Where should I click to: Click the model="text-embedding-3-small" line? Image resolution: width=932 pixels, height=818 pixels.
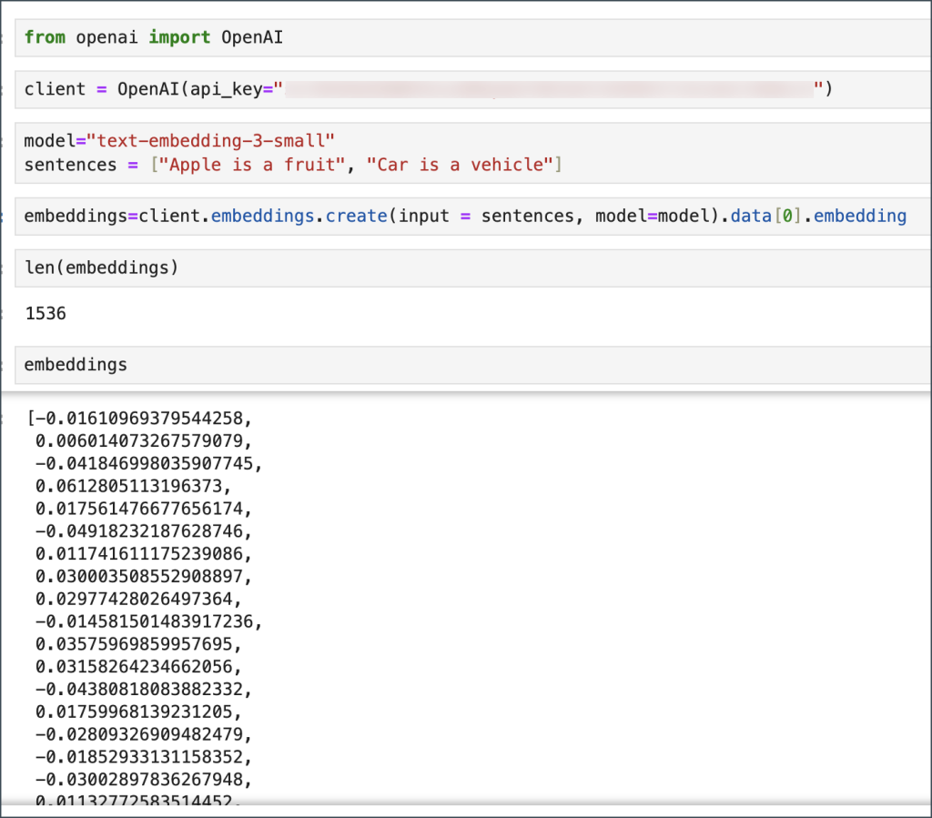(180, 141)
